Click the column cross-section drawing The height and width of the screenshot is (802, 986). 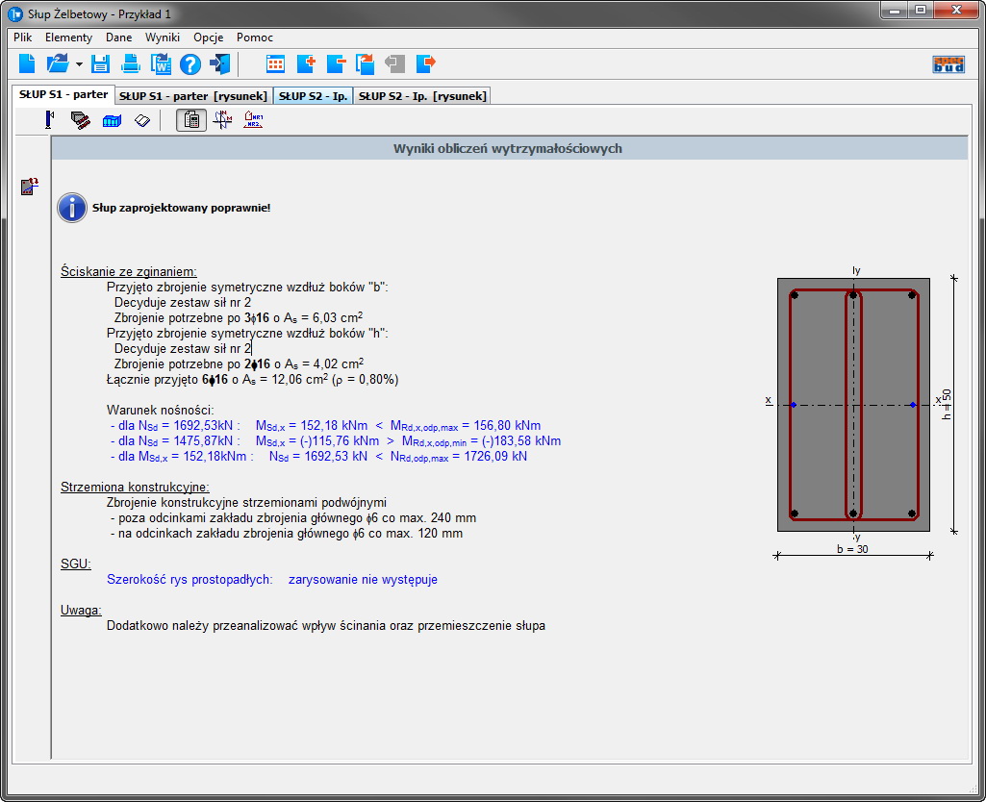(x=853, y=405)
